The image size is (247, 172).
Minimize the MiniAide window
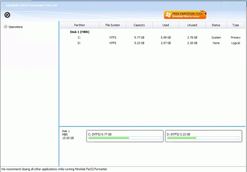pyautogui.click(x=225, y=4)
